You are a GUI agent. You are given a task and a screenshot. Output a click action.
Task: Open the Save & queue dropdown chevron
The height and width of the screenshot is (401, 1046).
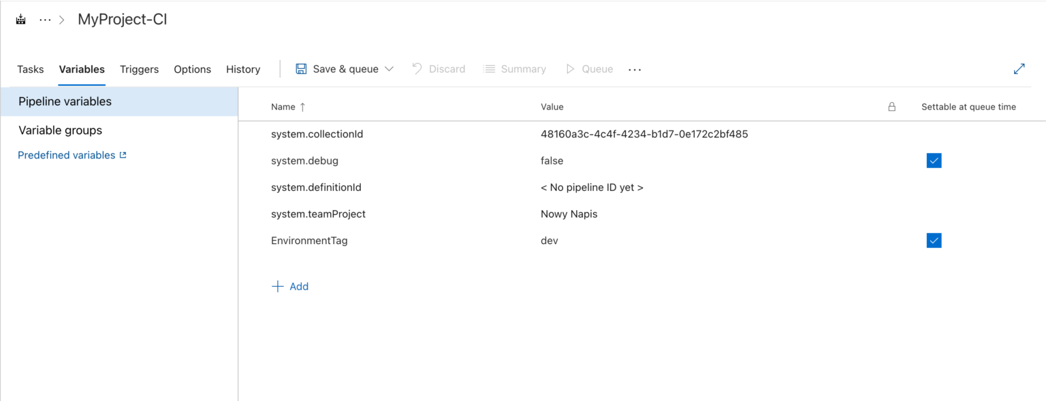click(x=390, y=69)
